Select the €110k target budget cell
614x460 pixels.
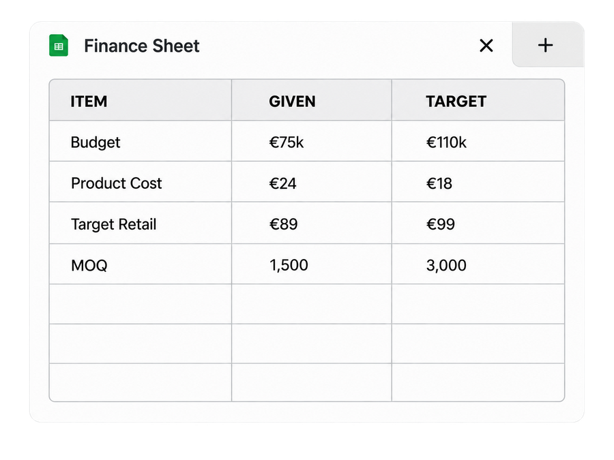tap(478, 141)
